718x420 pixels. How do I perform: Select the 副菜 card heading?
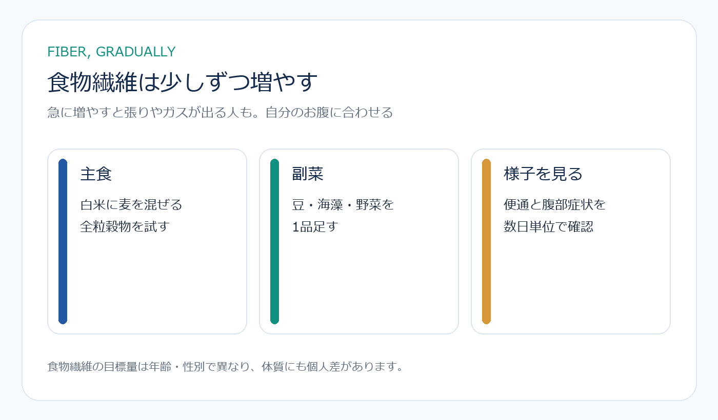tap(308, 174)
